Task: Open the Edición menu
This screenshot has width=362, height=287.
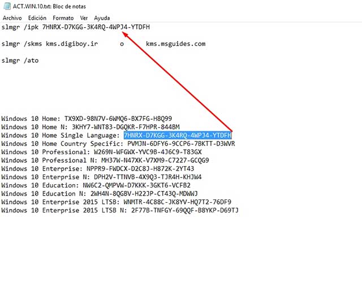Action: (37, 18)
